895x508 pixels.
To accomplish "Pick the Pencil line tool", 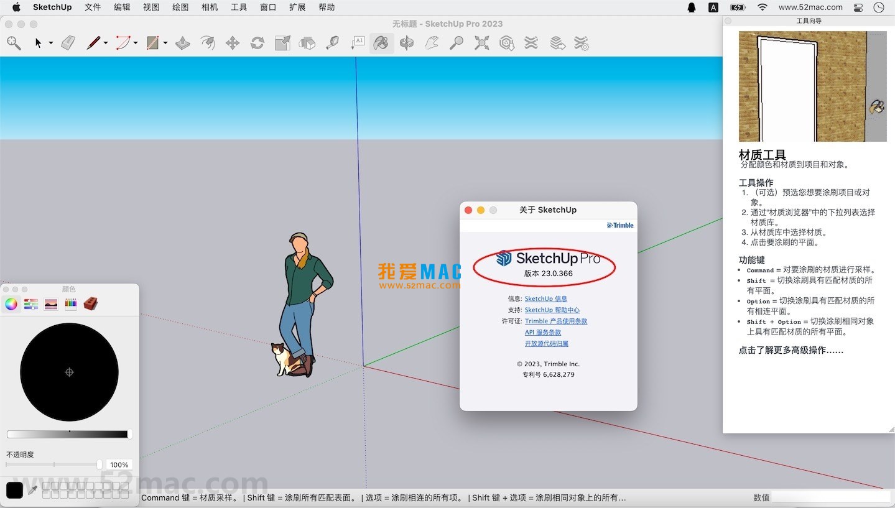I will [x=93, y=43].
